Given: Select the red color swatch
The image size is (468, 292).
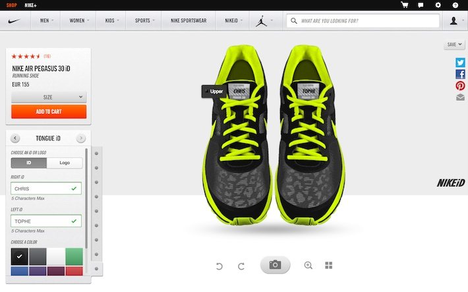Looking at the screenshot, I should [x=74, y=271].
